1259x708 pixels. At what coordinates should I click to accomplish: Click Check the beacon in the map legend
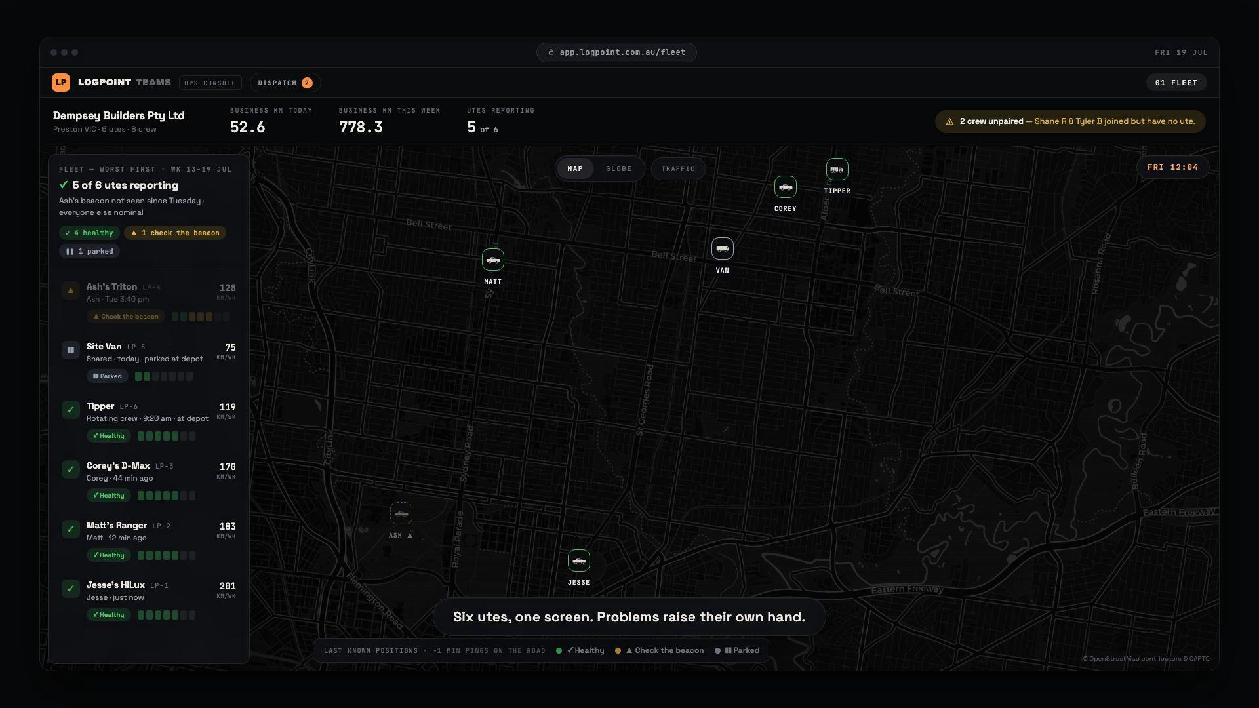(x=660, y=651)
